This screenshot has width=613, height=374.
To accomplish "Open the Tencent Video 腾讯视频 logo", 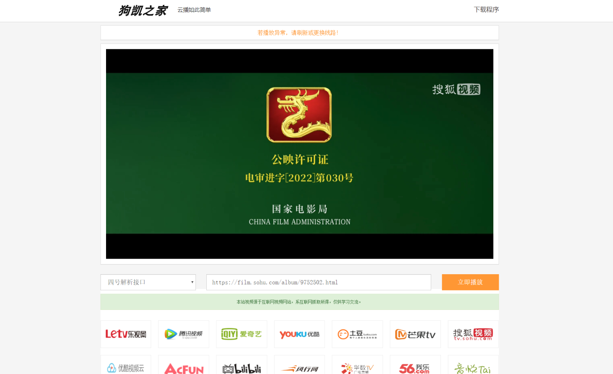I will click(184, 334).
